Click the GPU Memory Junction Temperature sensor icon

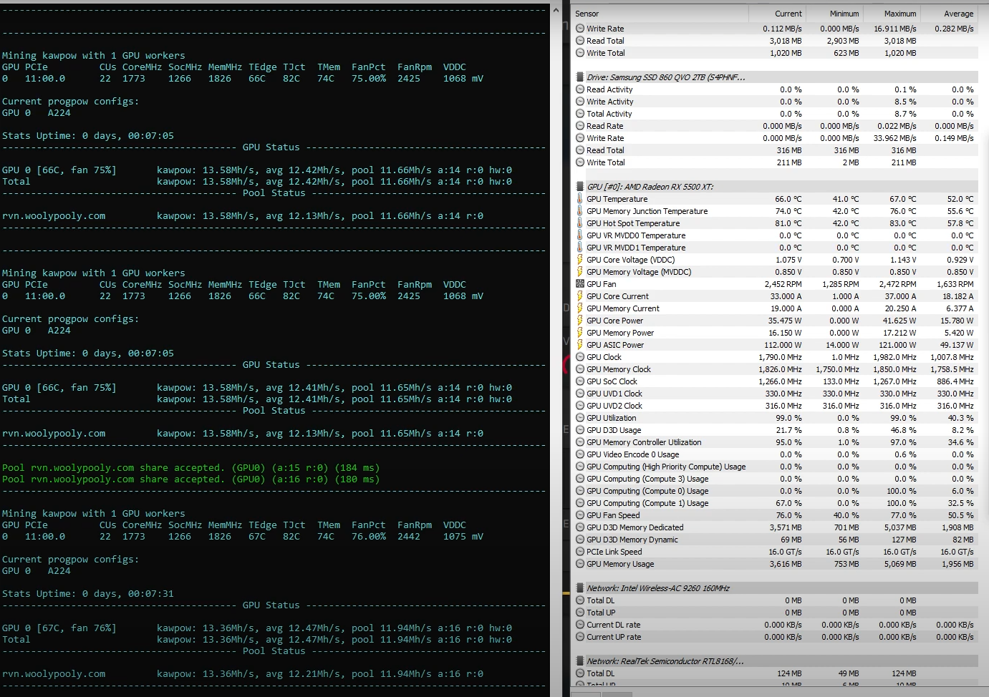click(580, 211)
